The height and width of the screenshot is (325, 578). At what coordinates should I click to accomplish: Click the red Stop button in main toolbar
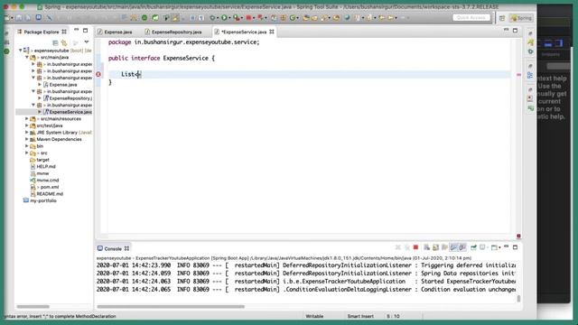tap(248, 18)
